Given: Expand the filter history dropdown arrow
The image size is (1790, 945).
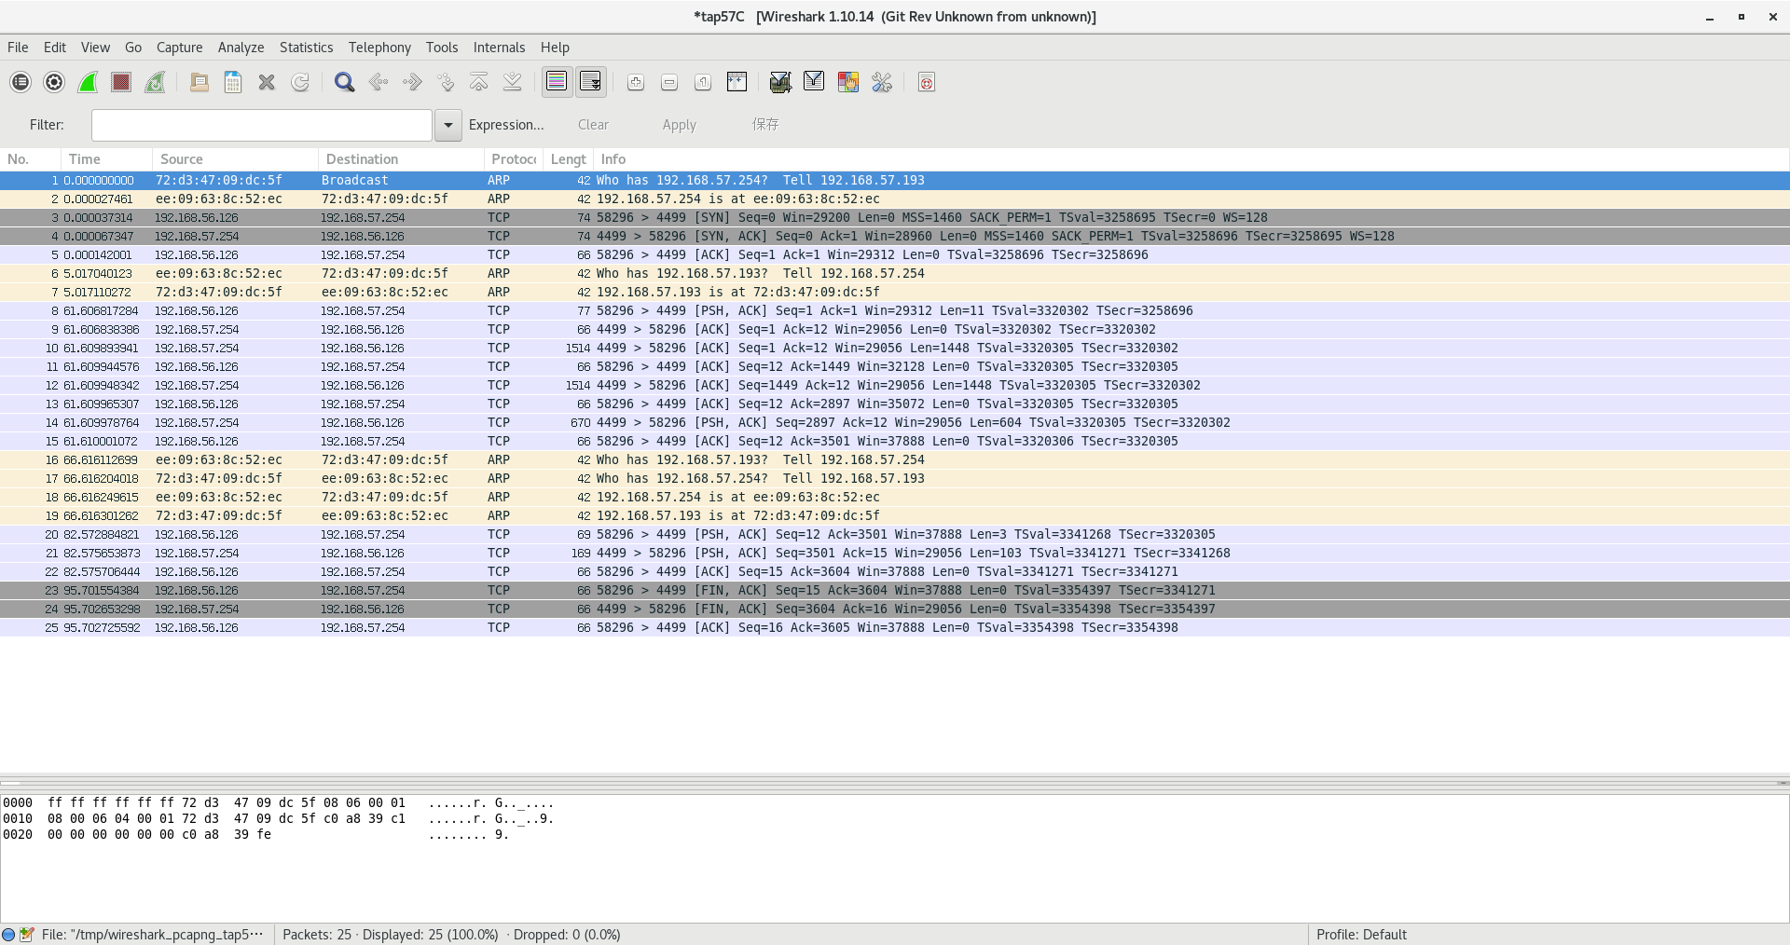Looking at the screenshot, I should coord(447,125).
